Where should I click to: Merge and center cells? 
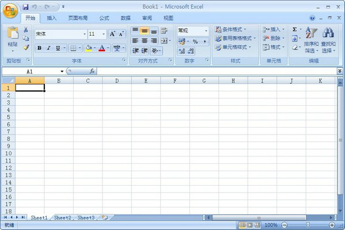click(164, 41)
